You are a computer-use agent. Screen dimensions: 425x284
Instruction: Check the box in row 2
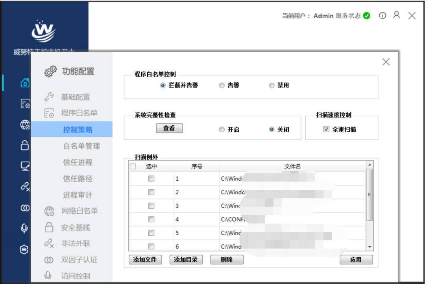[151, 192]
